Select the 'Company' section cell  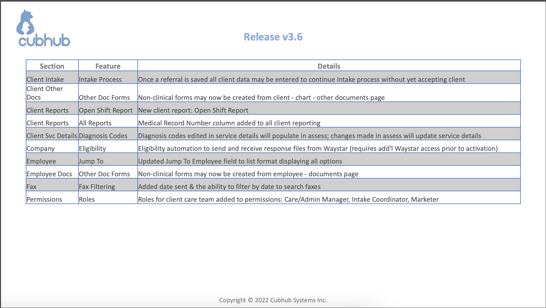[x=52, y=147]
